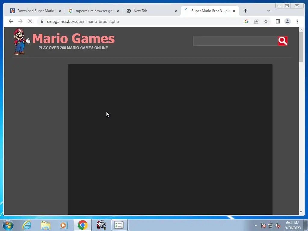Click the scrollbar up arrow
Screen dimensions: 308x231
[301, 30]
